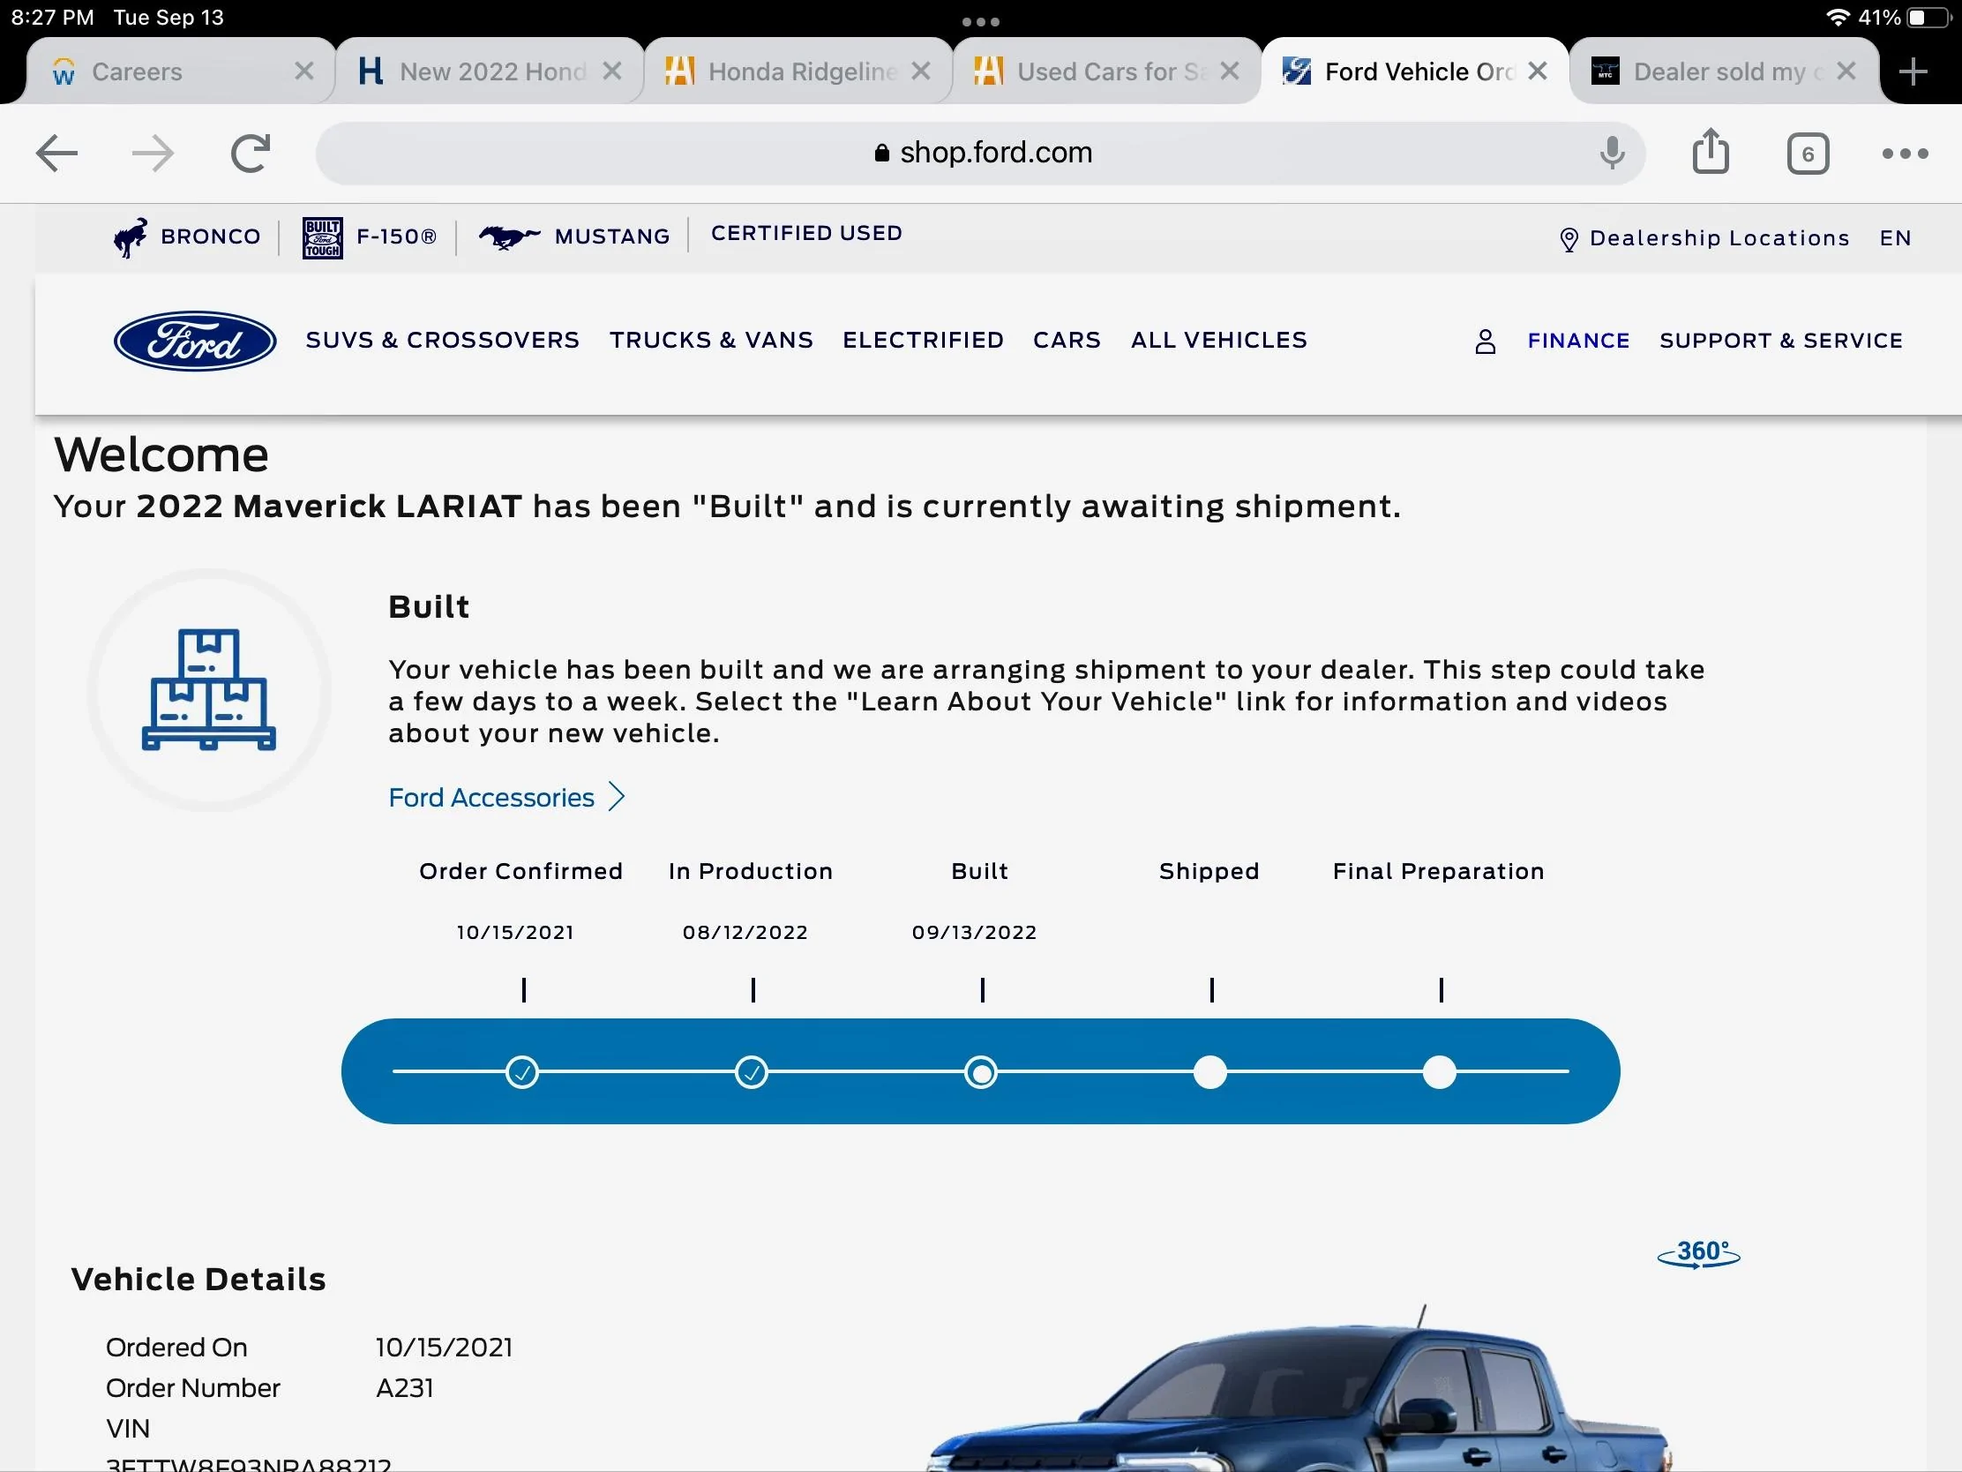Click the Built stage pallet icon
The image size is (1962, 1472).
[x=209, y=689]
